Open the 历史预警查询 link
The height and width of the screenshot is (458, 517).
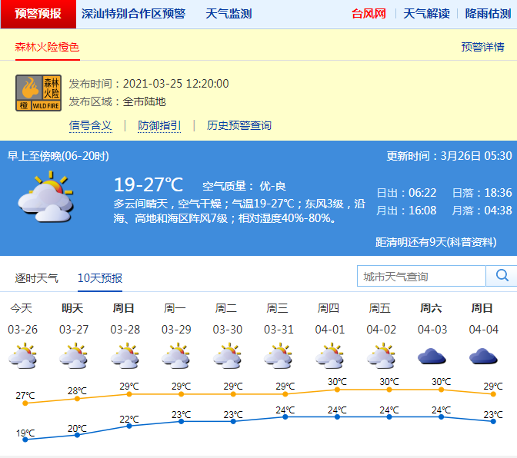tap(238, 125)
